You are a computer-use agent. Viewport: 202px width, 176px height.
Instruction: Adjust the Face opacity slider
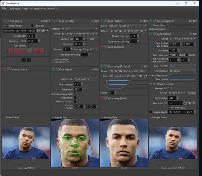coord(183,79)
